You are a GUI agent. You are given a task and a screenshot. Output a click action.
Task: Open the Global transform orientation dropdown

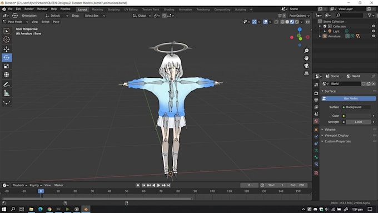[142, 16]
